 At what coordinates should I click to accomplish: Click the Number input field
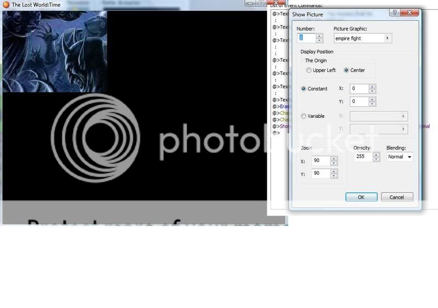[307, 38]
